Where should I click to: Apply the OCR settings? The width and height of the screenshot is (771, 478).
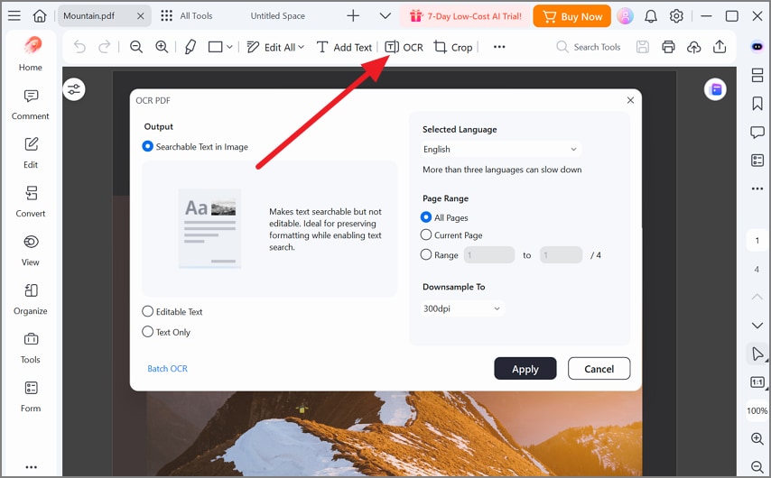[x=525, y=369]
